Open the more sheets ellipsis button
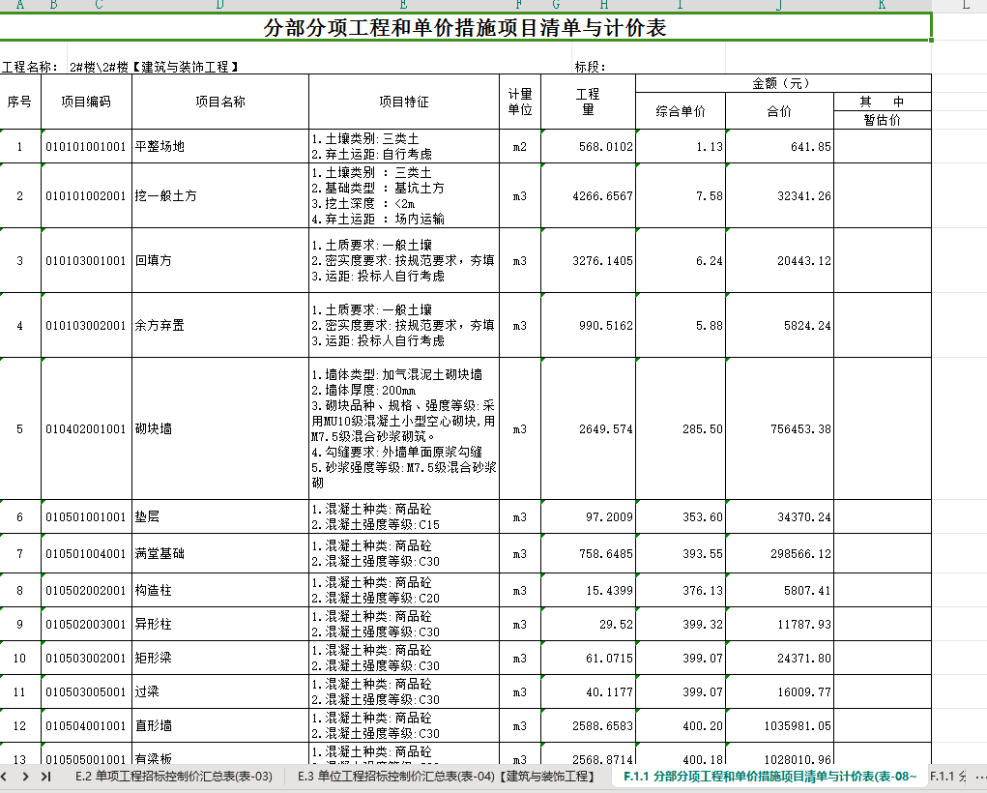Image resolution: width=987 pixels, height=793 pixels. (979, 777)
